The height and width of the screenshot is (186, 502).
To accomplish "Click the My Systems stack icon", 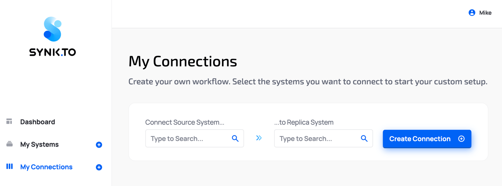I will 10,144.
